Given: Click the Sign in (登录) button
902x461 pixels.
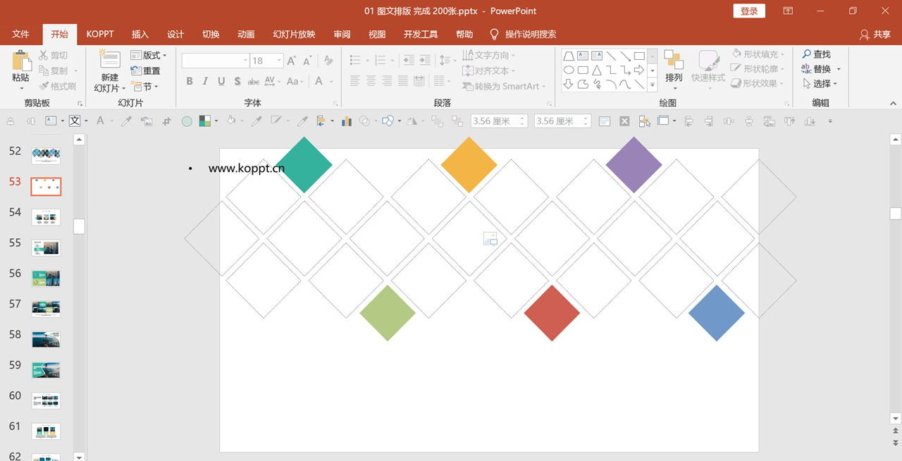Looking at the screenshot, I should [749, 11].
